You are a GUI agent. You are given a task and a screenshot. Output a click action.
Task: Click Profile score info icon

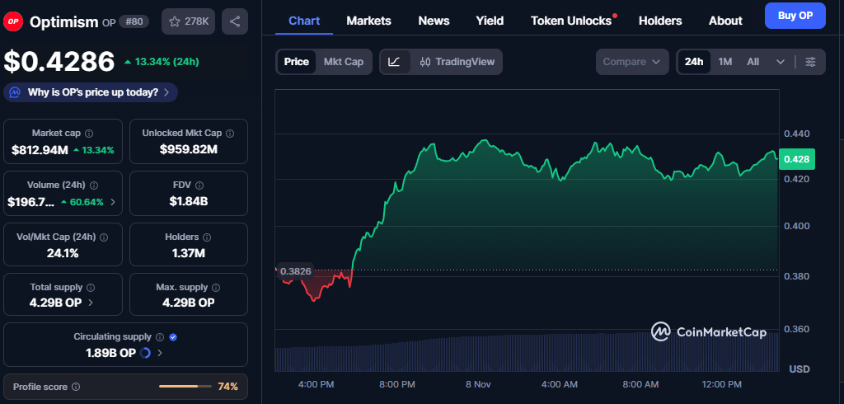tap(76, 387)
